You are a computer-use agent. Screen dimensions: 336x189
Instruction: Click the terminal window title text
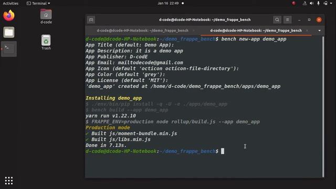pos(205,20)
